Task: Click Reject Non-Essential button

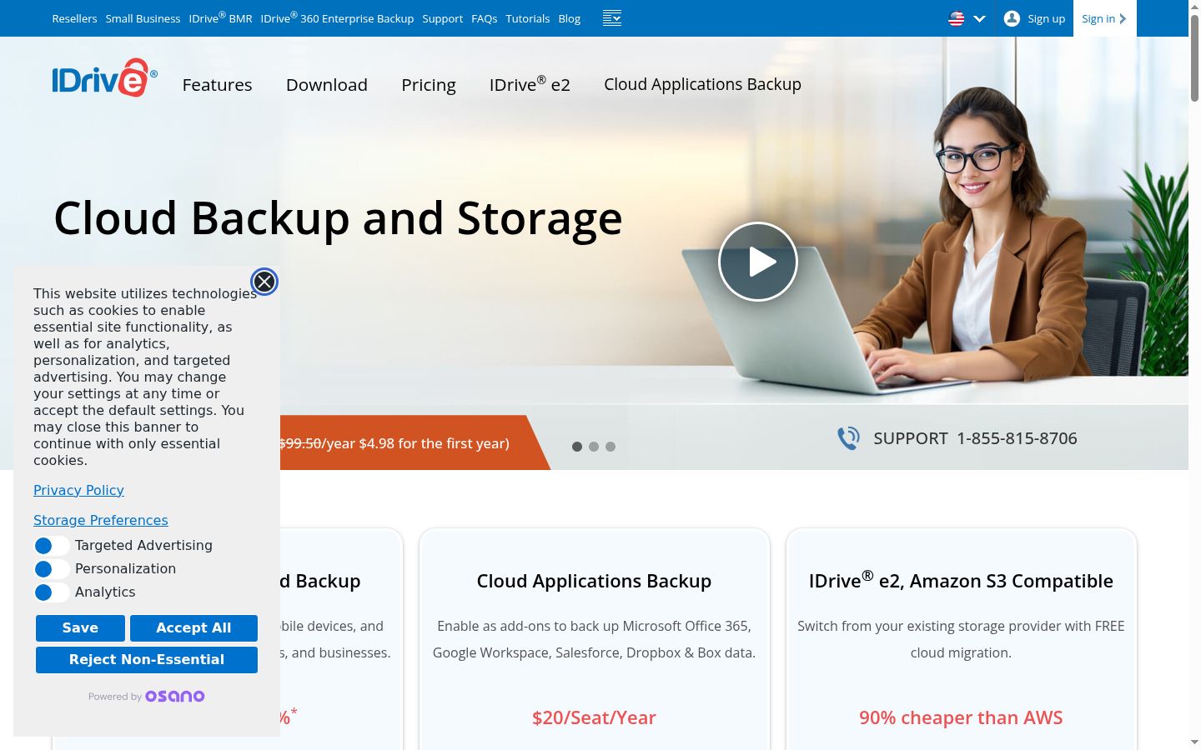Action: [x=147, y=660]
